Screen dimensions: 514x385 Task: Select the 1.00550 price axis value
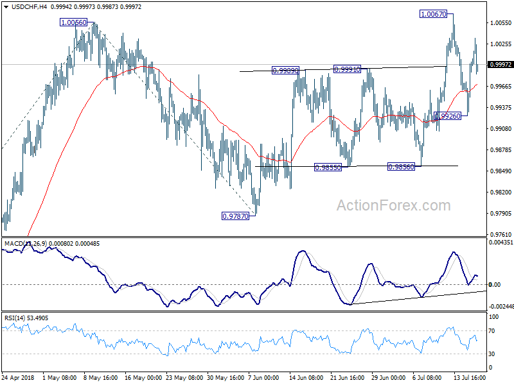(501, 23)
